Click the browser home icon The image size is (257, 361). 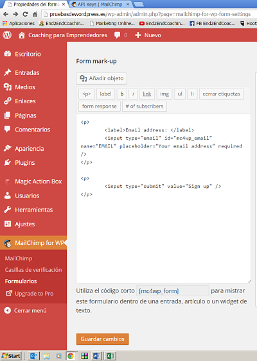(35, 14)
